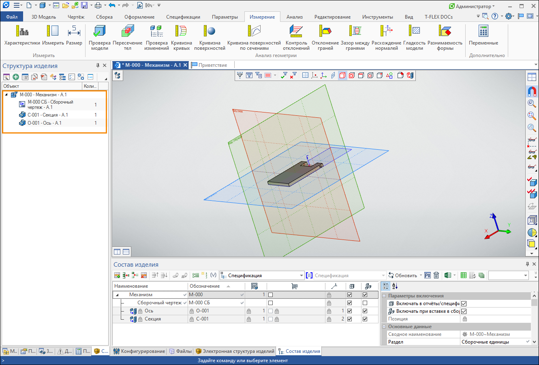Viewport: 539px width, 365px height.
Task: Open the Раздел Сборочные единицы dropdown
Action: pos(528,342)
